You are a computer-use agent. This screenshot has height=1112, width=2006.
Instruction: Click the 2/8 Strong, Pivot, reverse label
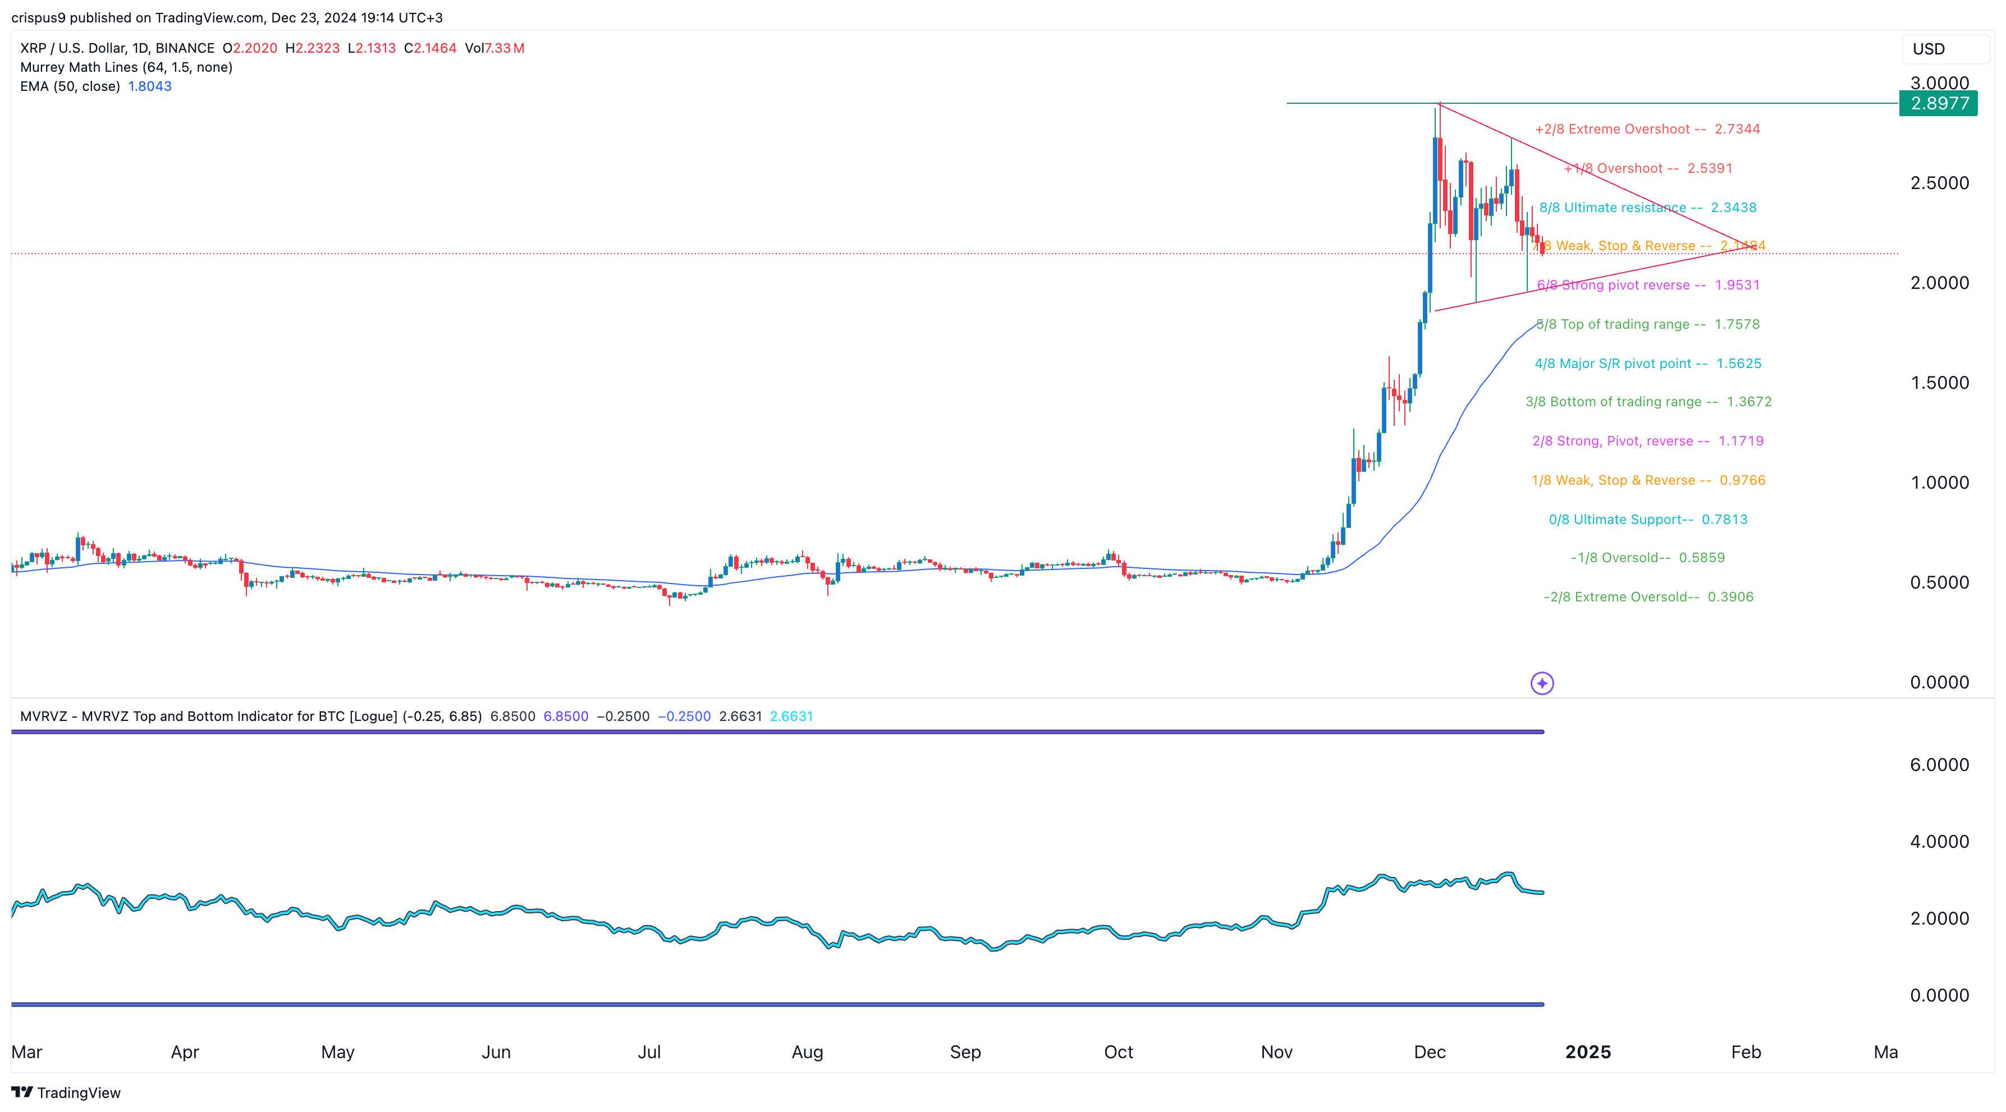click(1648, 441)
